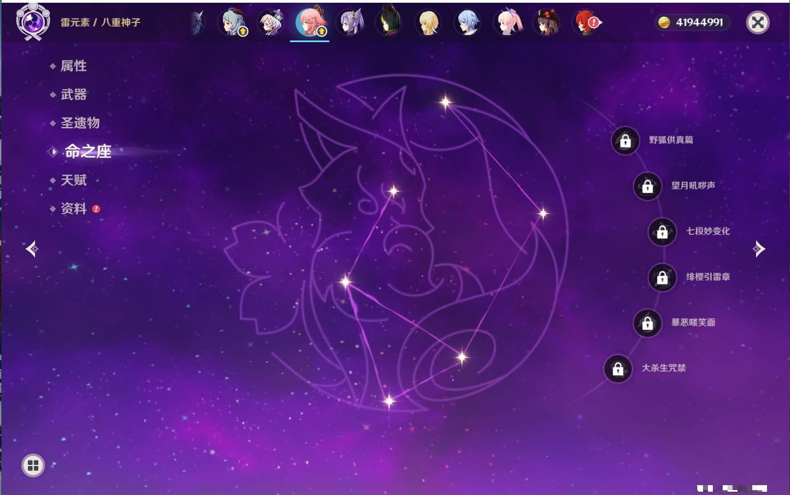
Task: Open the grid menu button at bottom left
Action: pos(33,465)
